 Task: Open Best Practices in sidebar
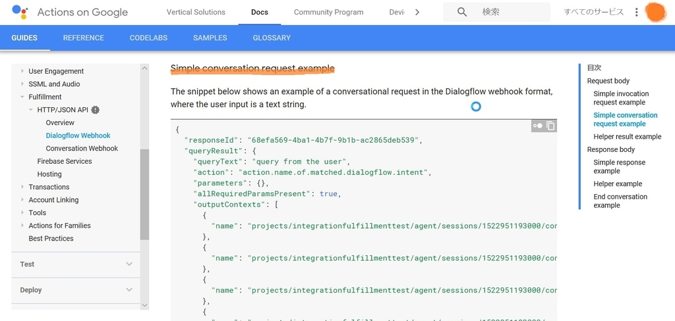(x=51, y=239)
